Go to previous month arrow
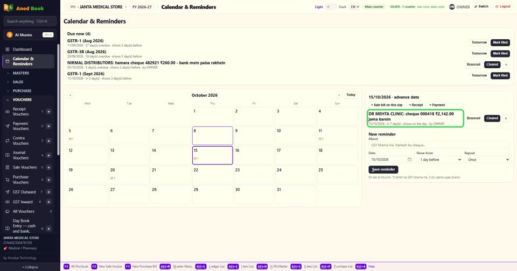 point(70,95)
